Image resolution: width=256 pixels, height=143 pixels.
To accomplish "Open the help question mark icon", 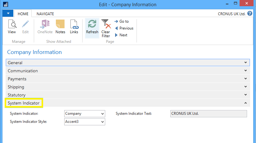I will pos(249,14).
